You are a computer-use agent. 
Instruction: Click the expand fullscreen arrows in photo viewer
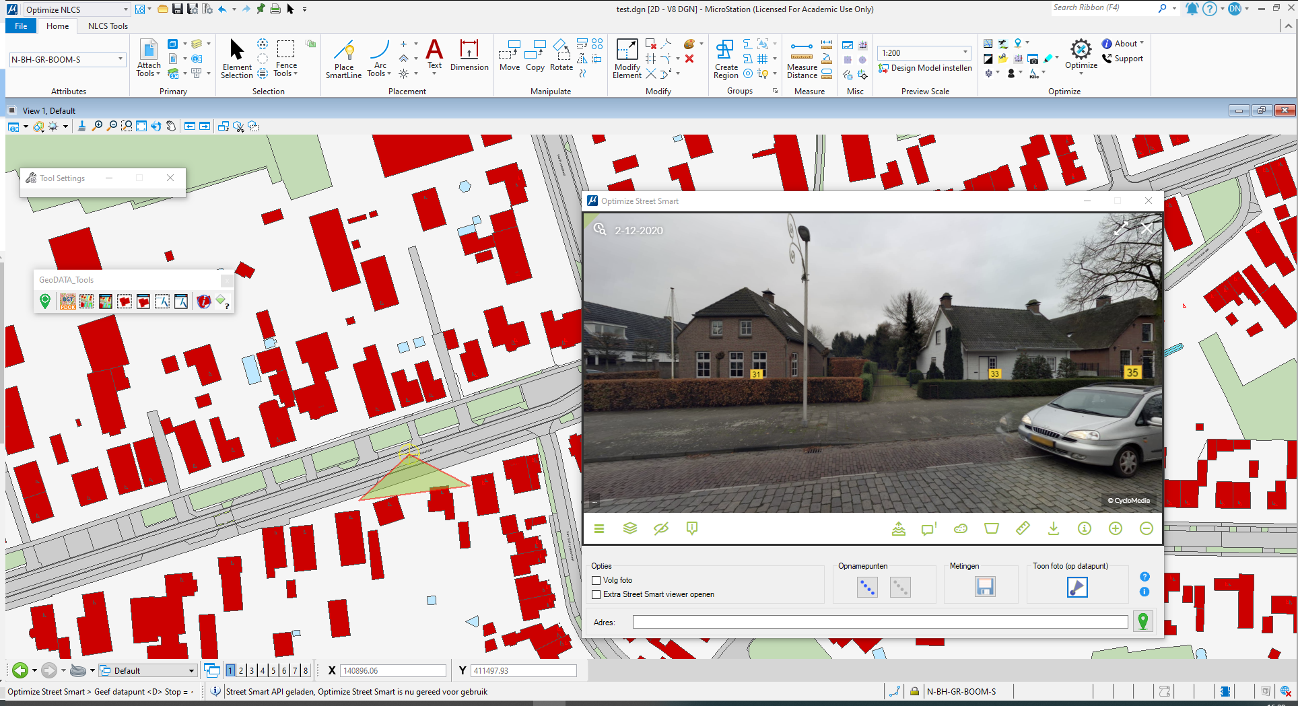(x=1121, y=229)
